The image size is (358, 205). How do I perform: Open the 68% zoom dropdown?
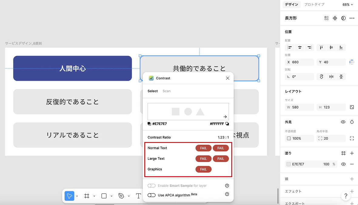(347, 5)
